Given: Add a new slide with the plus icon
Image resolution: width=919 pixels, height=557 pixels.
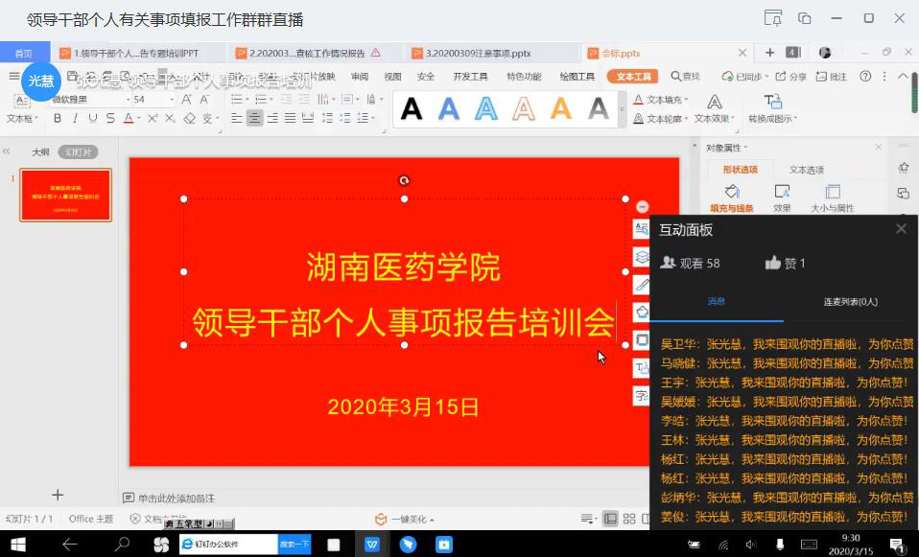Looking at the screenshot, I should pyautogui.click(x=58, y=495).
